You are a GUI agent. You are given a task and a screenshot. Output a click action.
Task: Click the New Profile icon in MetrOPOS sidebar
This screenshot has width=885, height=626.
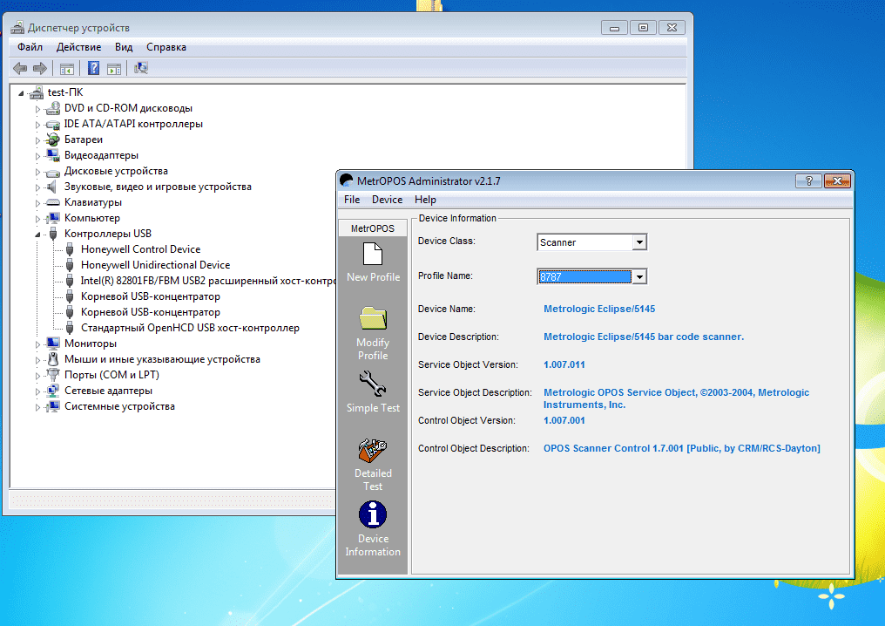point(373,254)
